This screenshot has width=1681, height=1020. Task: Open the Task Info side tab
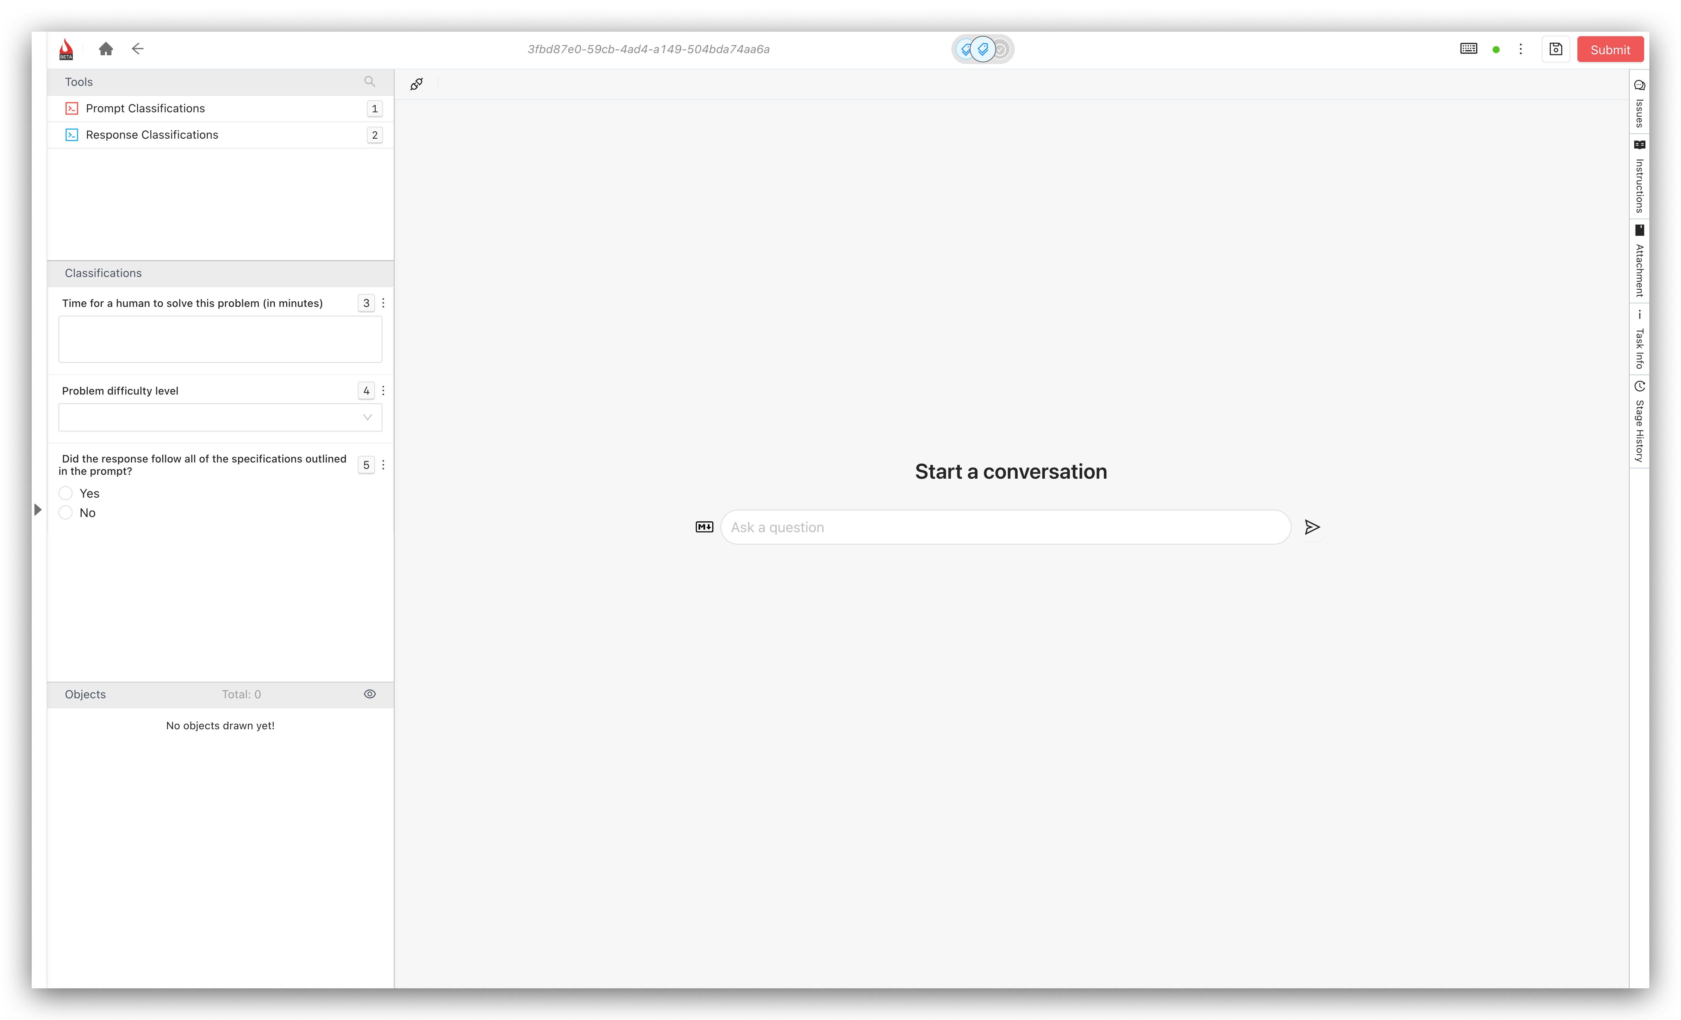[x=1639, y=340]
